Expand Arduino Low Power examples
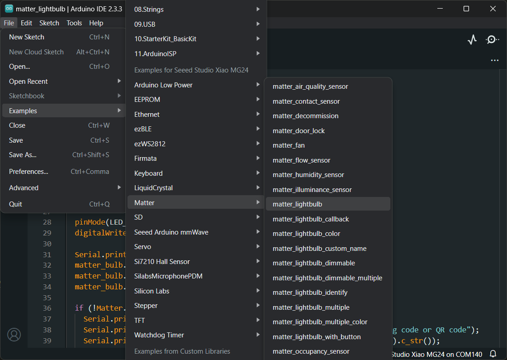The height and width of the screenshot is (360, 507). pos(196,85)
